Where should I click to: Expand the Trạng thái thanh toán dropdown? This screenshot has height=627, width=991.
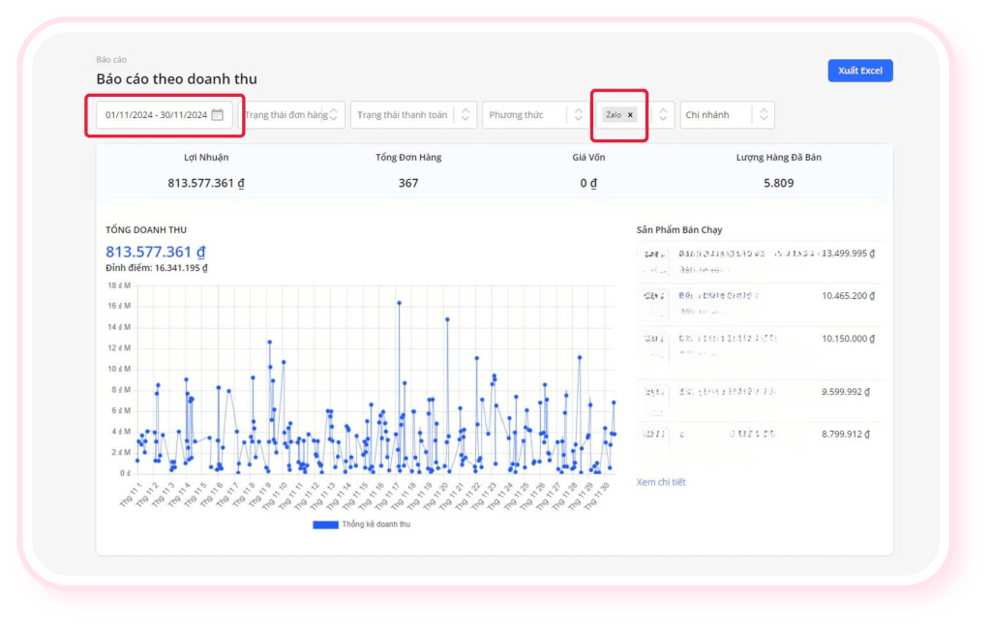pyautogui.click(x=402, y=115)
